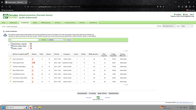
Task: Bookmark this page with the star icon
Action: click(163, 7)
